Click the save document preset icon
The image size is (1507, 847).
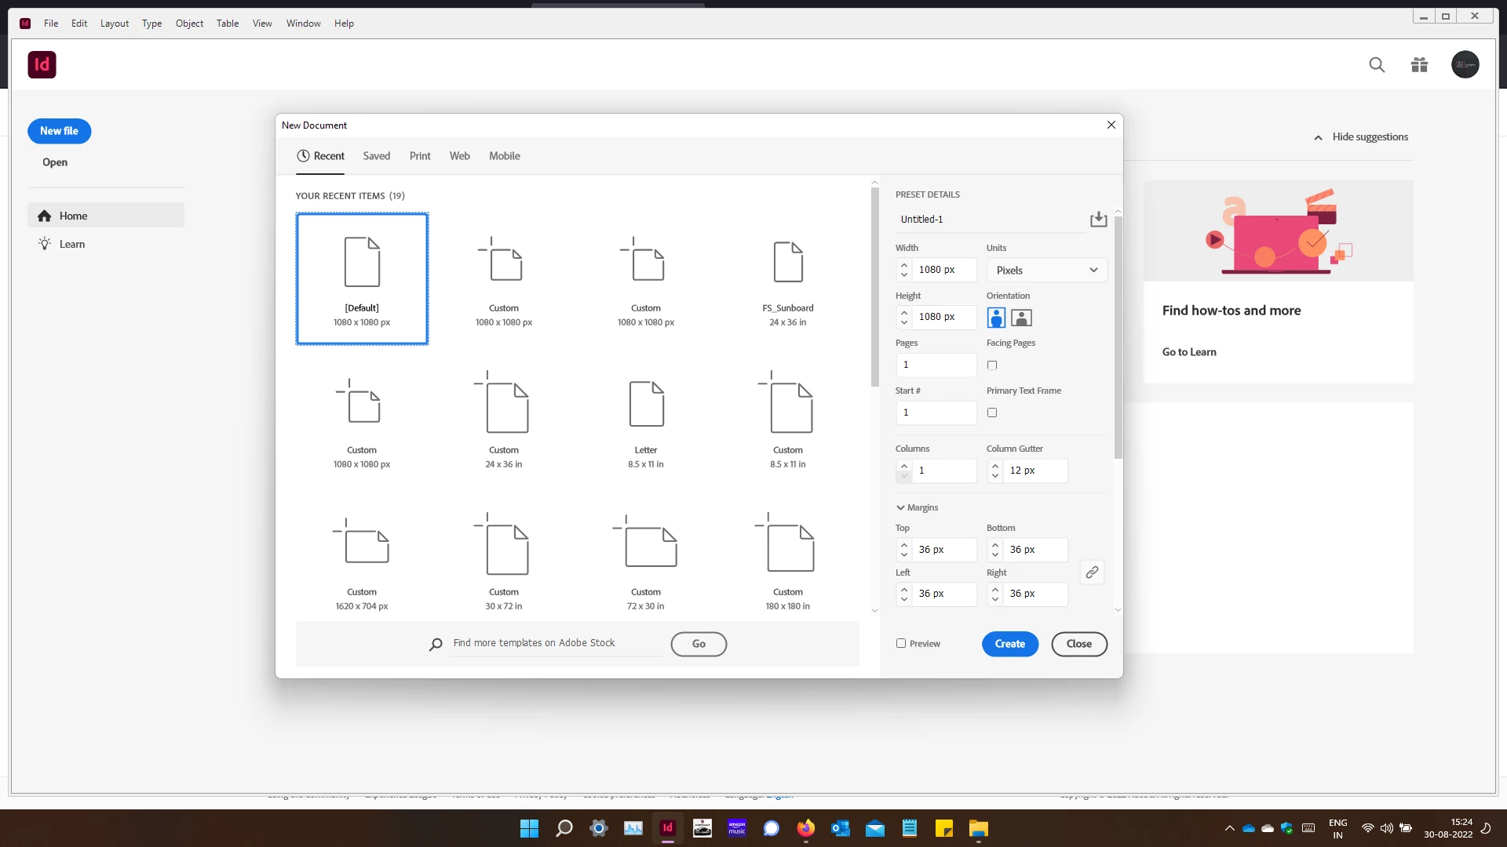click(x=1098, y=220)
